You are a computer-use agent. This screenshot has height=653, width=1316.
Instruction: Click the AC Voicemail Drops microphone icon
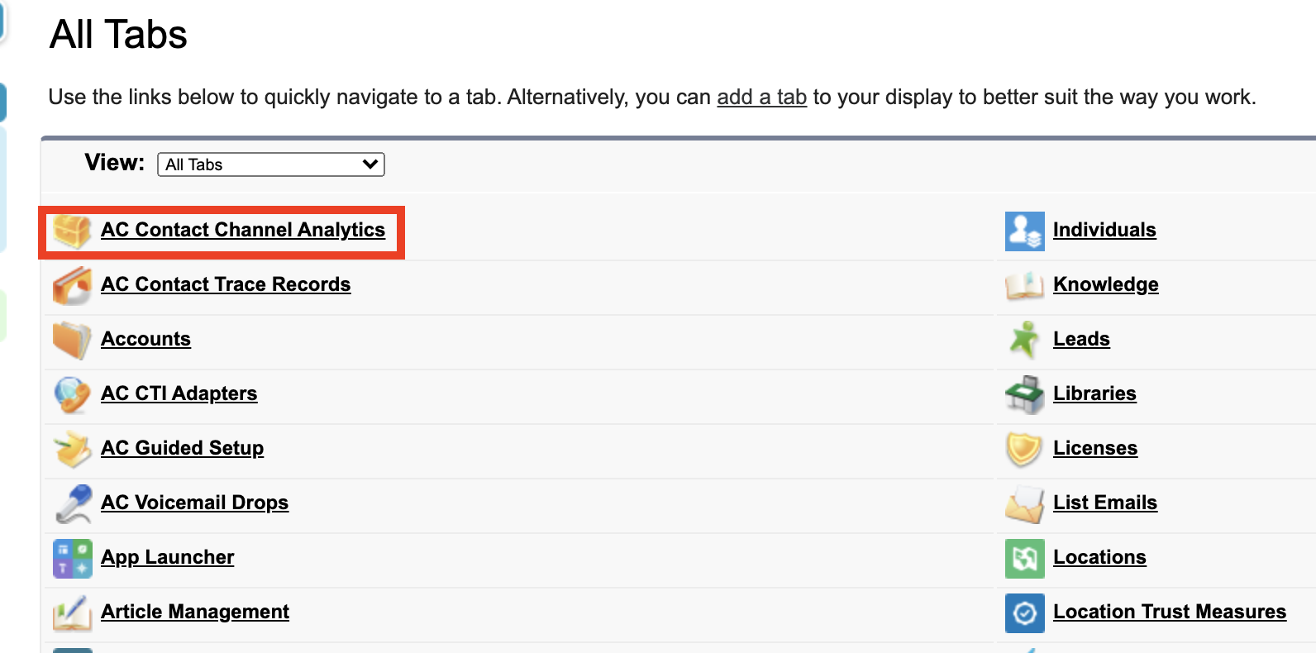tap(72, 503)
